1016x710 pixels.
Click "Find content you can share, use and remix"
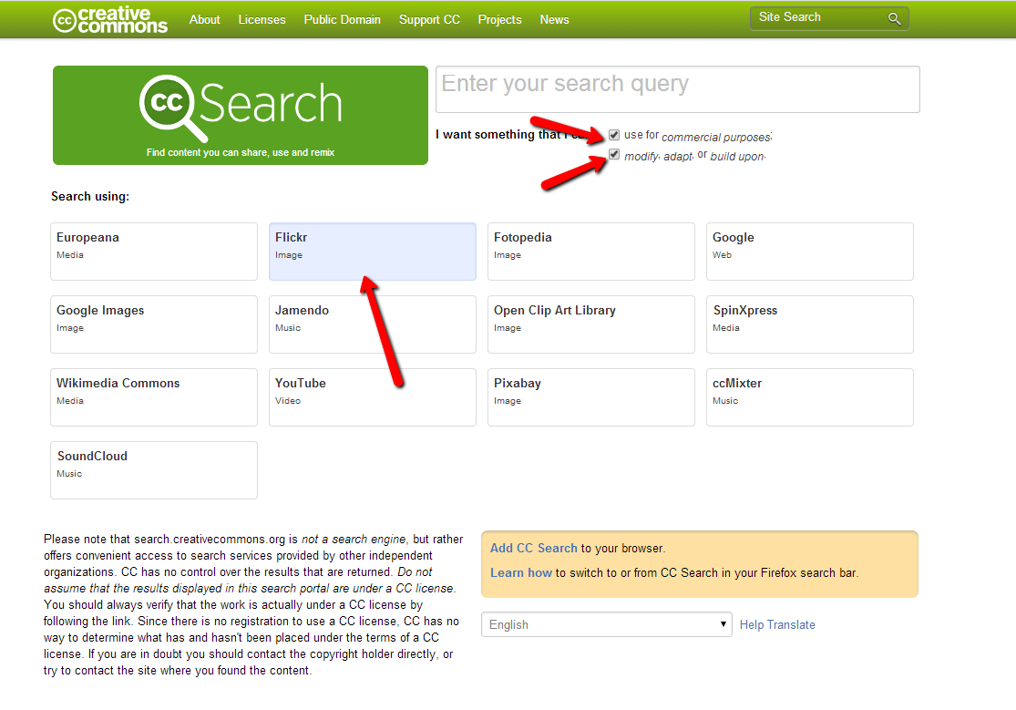(x=241, y=152)
